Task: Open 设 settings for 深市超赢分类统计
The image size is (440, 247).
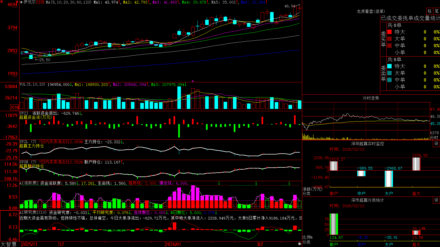Action: click(436, 200)
